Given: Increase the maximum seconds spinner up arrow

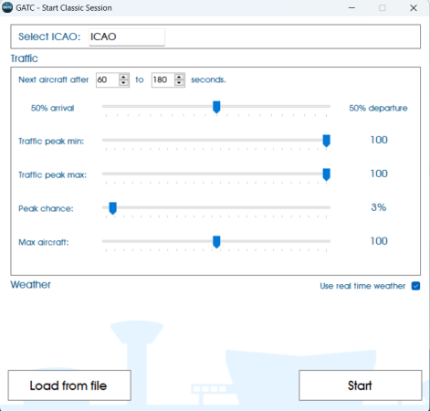Looking at the screenshot, I should click(179, 77).
